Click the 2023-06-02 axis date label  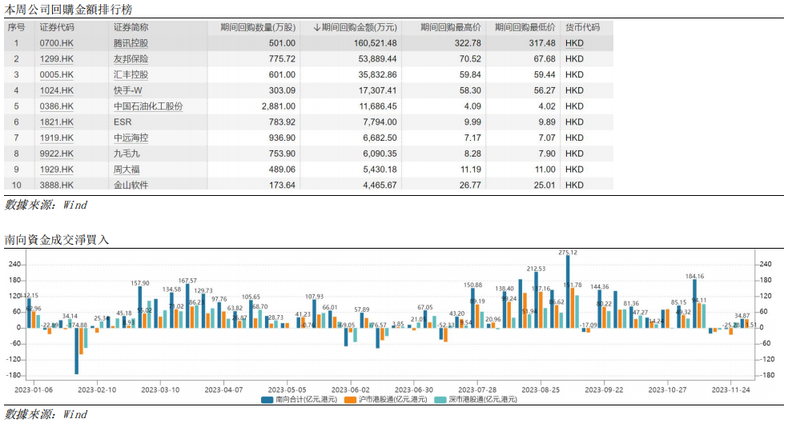[350, 390]
